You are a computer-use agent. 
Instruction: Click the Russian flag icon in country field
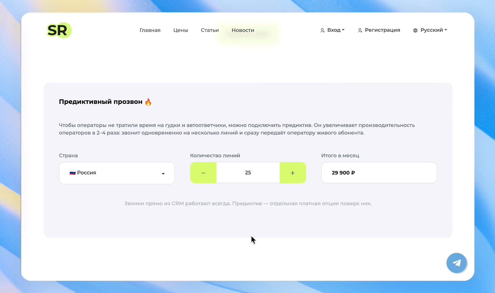point(72,173)
